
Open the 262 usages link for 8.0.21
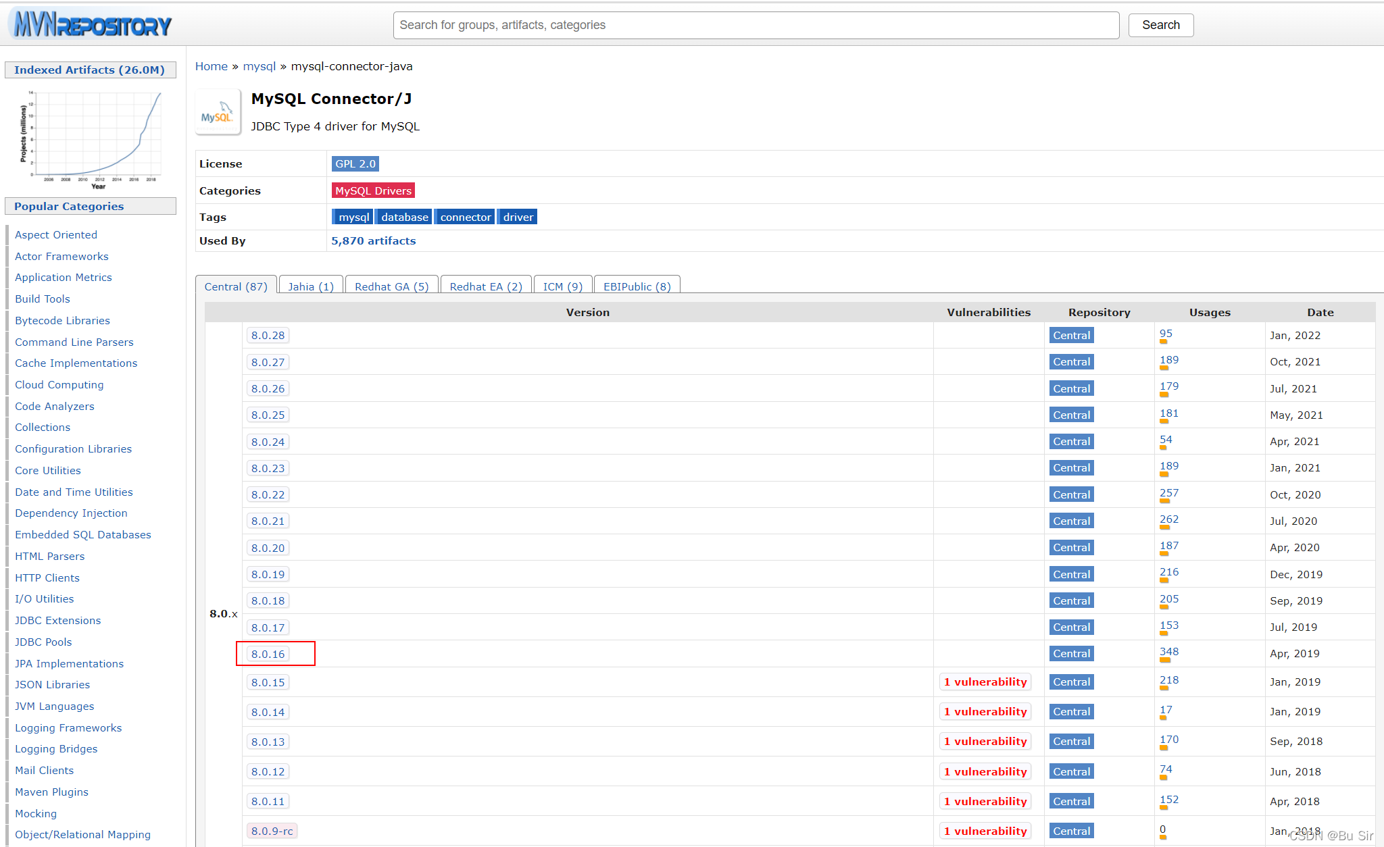point(1169,519)
